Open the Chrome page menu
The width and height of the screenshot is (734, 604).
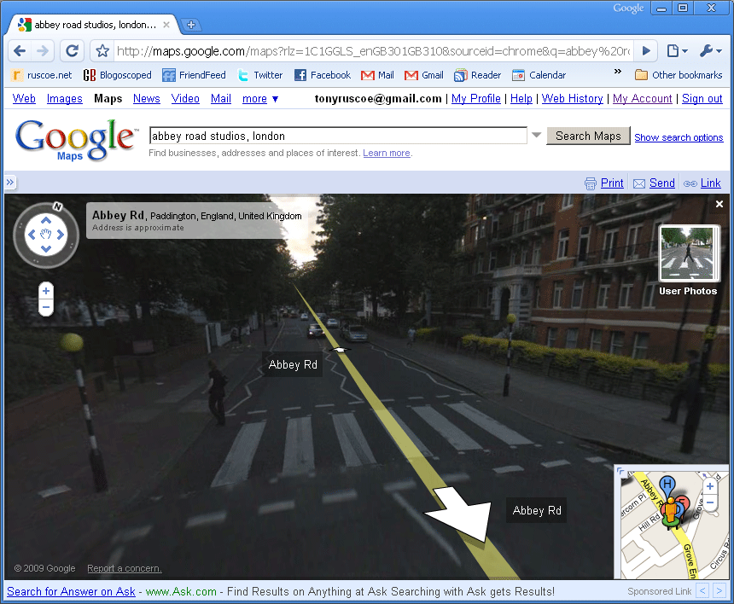676,50
